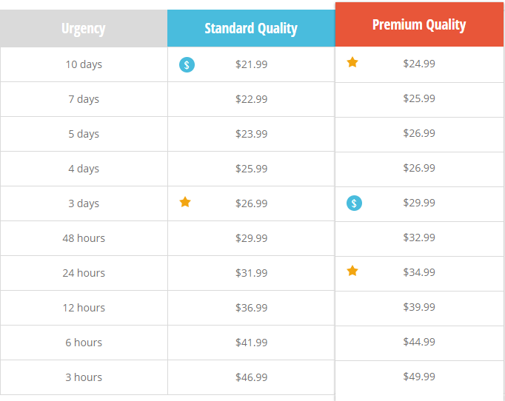Click the star icon beside $34.99
The height and width of the screenshot is (401, 505).
coord(352,271)
